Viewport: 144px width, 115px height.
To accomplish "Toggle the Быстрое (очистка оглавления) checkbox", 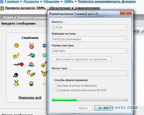I will 55,86.
